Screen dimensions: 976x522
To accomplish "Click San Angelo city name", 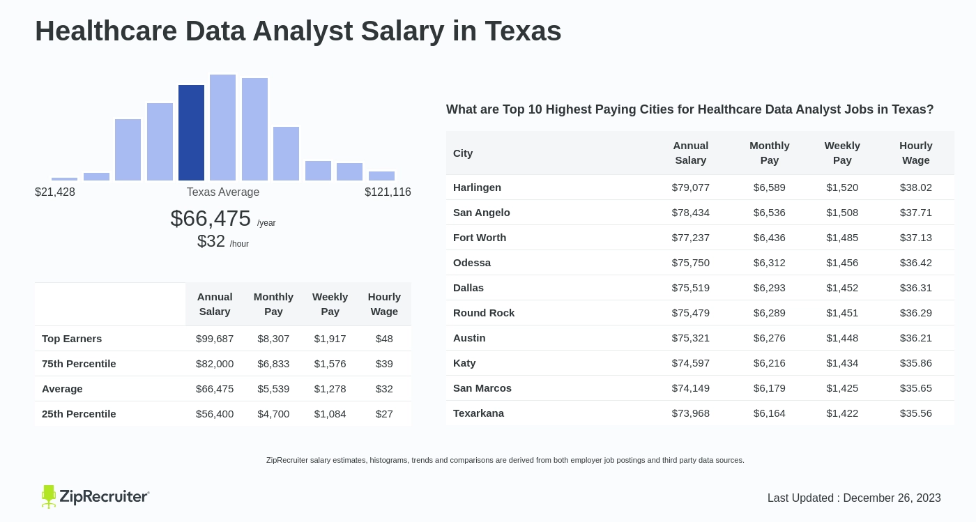I will (x=482, y=212).
